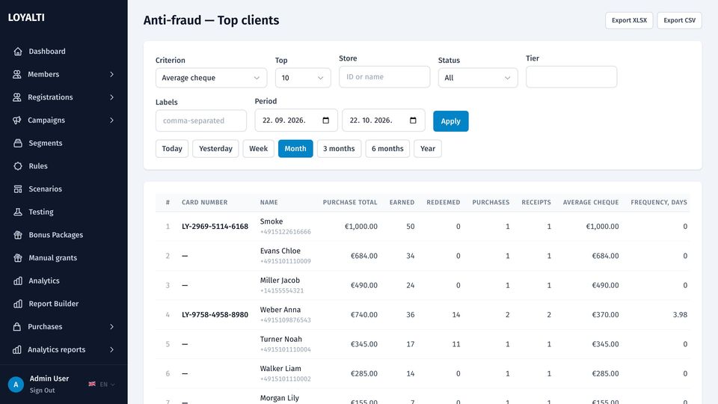Click Export XLSX button
This screenshot has width=718, height=404.
click(x=629, y=20)
